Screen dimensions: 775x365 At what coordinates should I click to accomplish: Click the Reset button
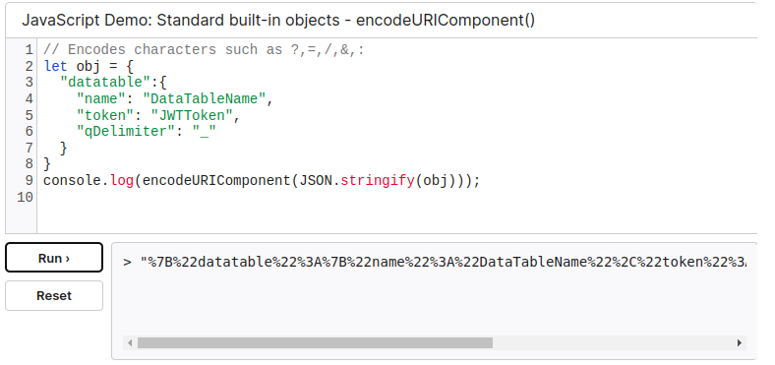coord(54,296)
